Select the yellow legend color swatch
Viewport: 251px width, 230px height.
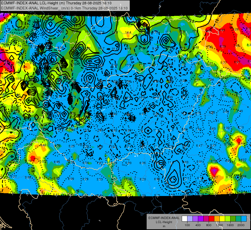point(222,219)
